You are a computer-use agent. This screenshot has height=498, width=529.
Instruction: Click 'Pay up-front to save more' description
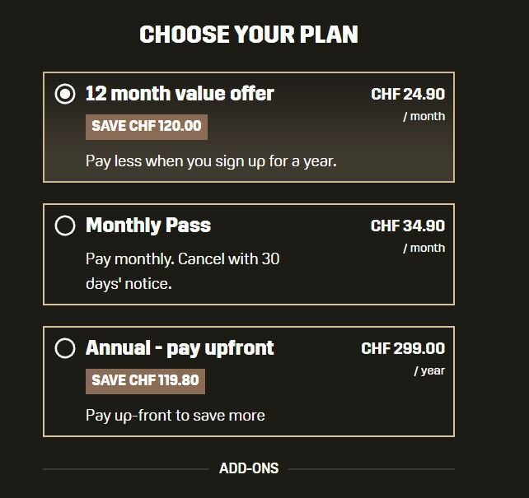click(176, 415)
